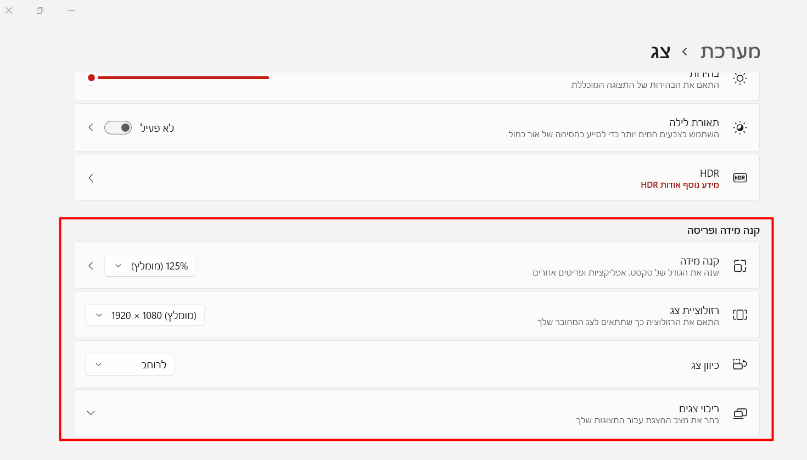Click the Multiple displays (ריבוי צגים) icon
The height and width of the screenshot is (460, 807).
pyautogui.click(x=739, y=413)
